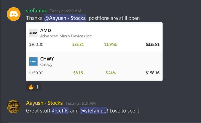Click the @JeffK mention
Viewport: 201px width, 123px height.
[60, 111]
